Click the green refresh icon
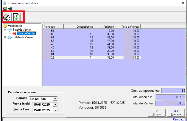The width and height of the screenshot is (187, 121). coord(17,17)
